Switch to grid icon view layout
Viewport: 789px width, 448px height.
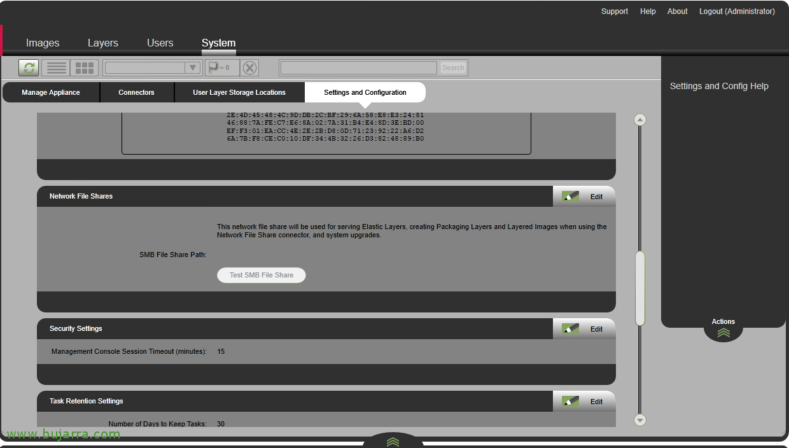click(85, 67)
